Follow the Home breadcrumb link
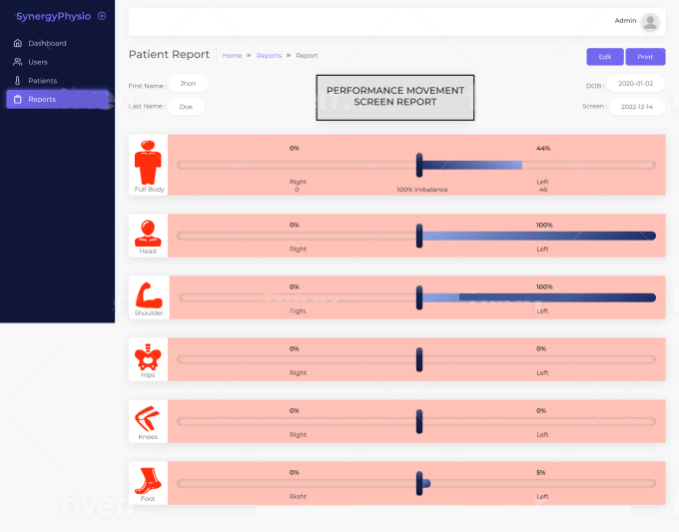Viewport: 679px width, 532px height. (232, 56)
